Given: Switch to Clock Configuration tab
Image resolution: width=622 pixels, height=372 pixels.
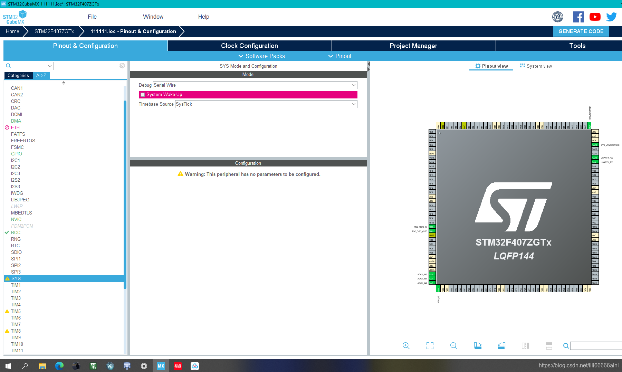Looking at the screenshot, I should [249, 46].
